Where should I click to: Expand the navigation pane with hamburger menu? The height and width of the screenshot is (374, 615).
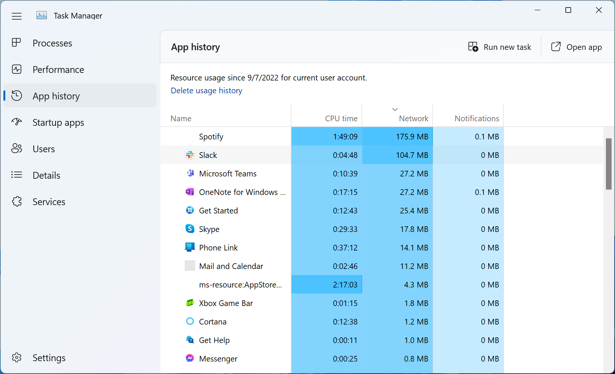pos(17,16)
